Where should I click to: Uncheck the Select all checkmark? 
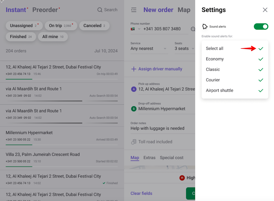pos(261,48)
